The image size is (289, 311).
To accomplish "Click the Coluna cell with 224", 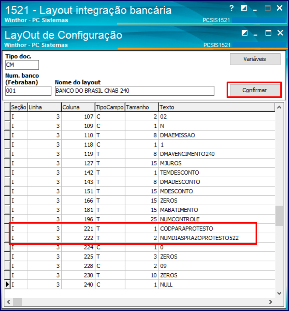I will point(78,247).
